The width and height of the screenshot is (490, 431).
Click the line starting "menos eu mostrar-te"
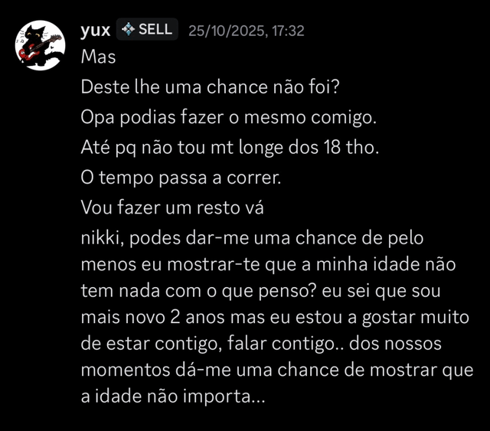pos(268,264)
